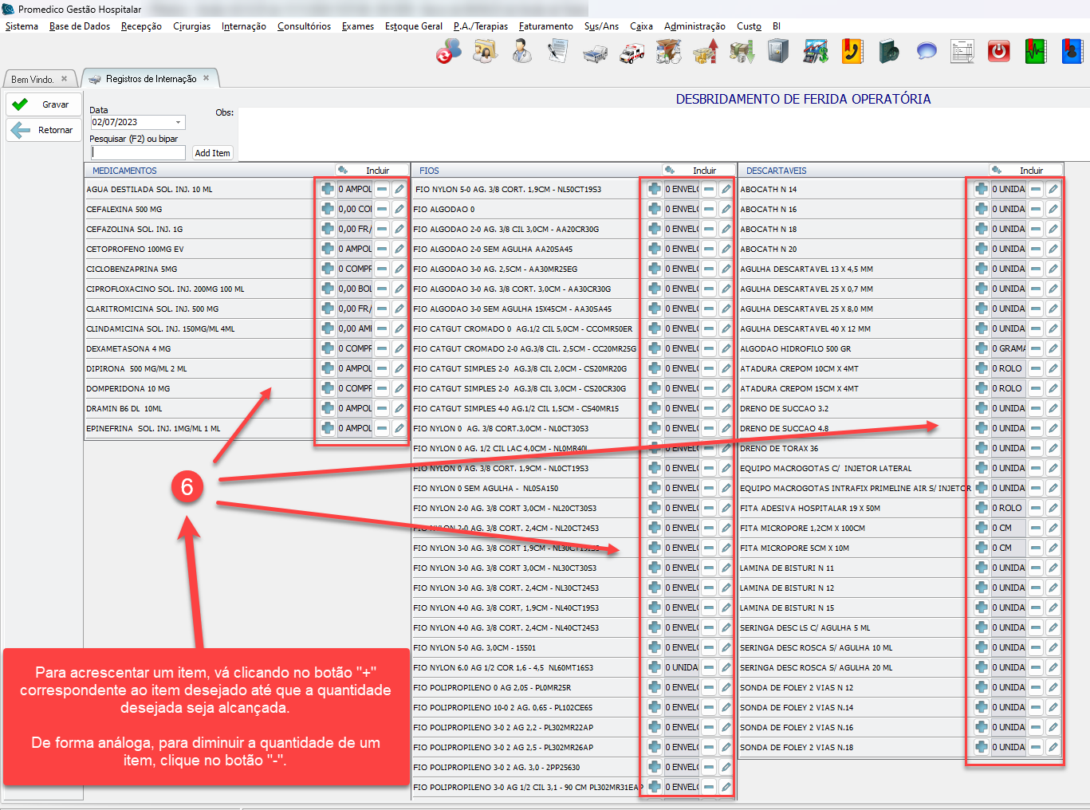Image resolution: width=1090 pixels, height=810 pixels.
Task: Click the Gravar button
Action: pos(44,104)
